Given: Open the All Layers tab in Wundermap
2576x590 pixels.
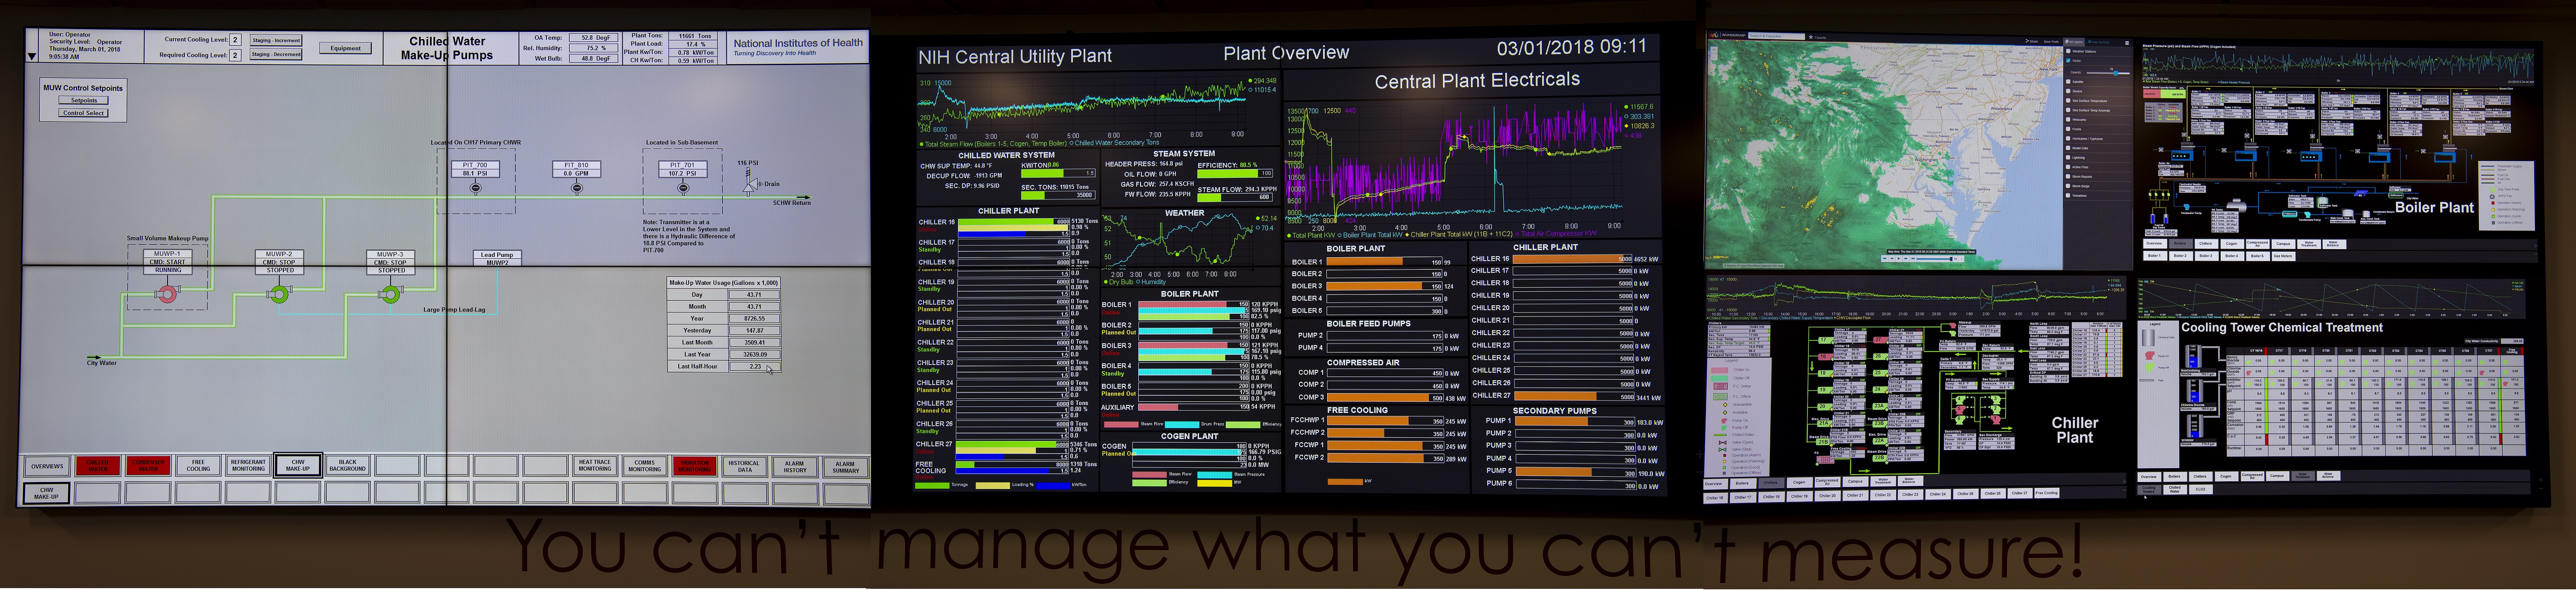Looking at the screenshot, I should (x=2074, y=42).
